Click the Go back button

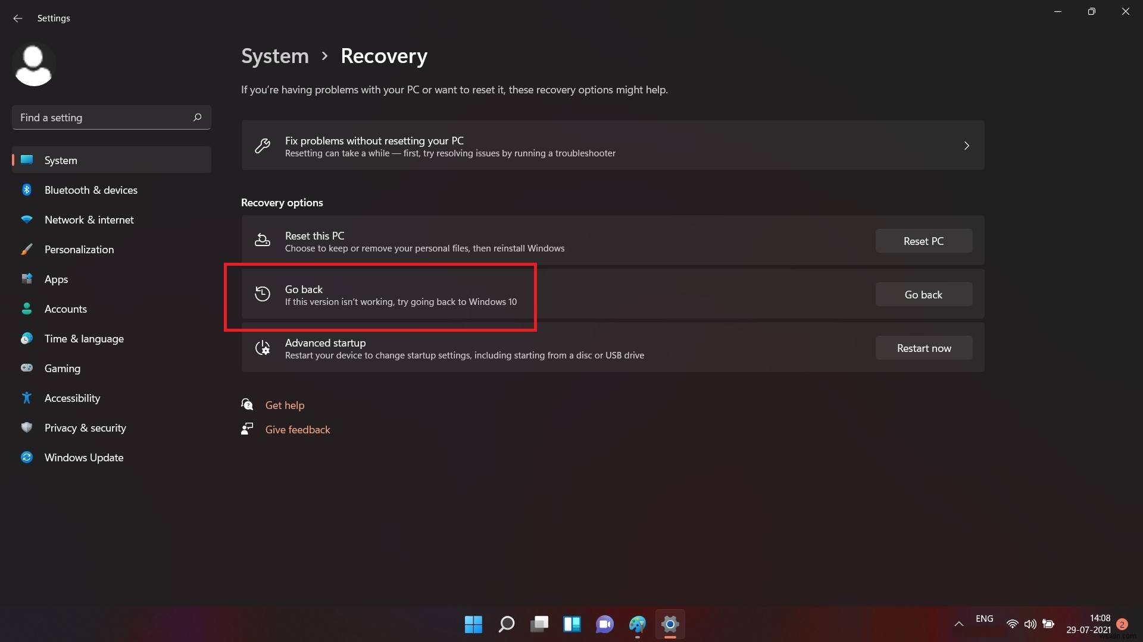pyautogui.click(x=923, y=294)
